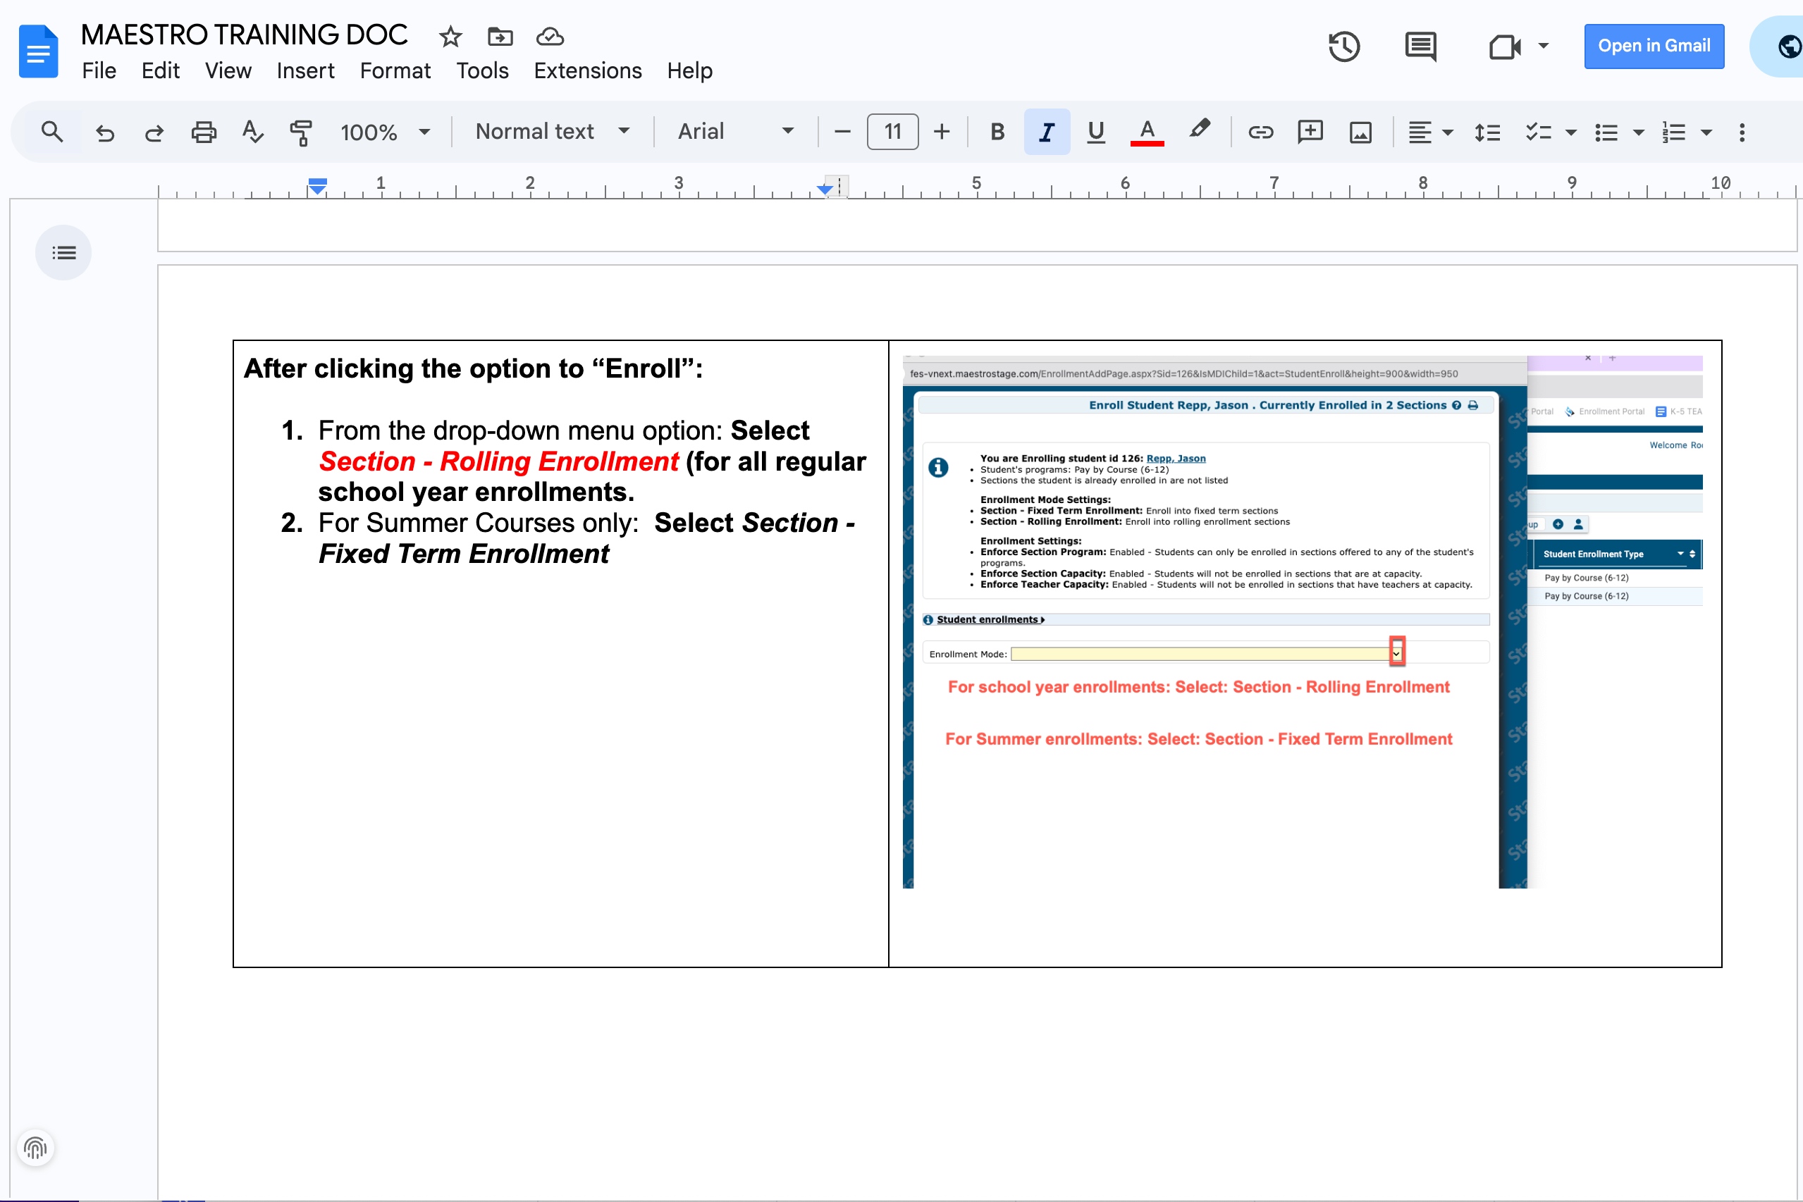Image resolution: width=1803 pixels, height=1202 pixels.
Task: Expand the video meeting options arrow
Action: 1543,46
